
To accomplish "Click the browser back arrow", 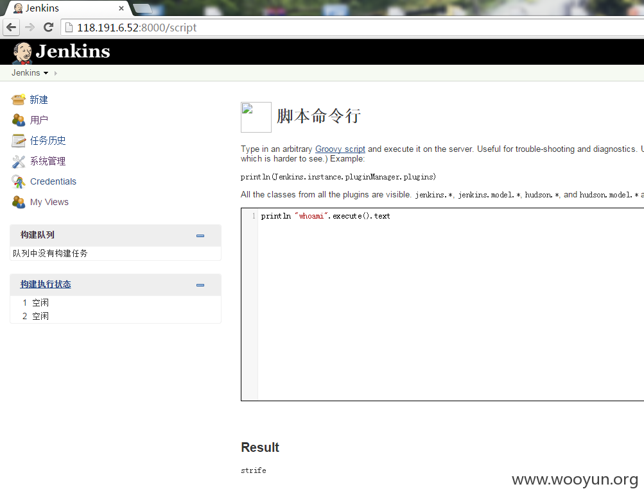I will [x=12, y=28].
